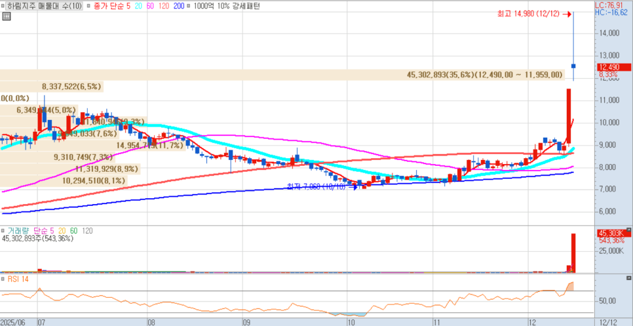Click the 45,302,893(35.6%) volume profile bar
Viewport: 633px width, 326px height.
(283, 75)
